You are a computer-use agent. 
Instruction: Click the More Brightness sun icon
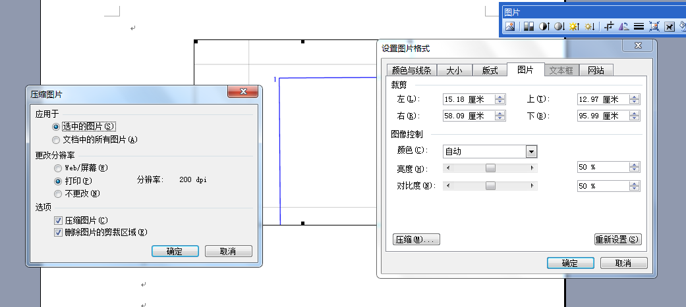point(575,27)
